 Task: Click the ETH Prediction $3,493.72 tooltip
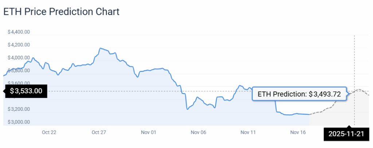click(x=299, y=94)
